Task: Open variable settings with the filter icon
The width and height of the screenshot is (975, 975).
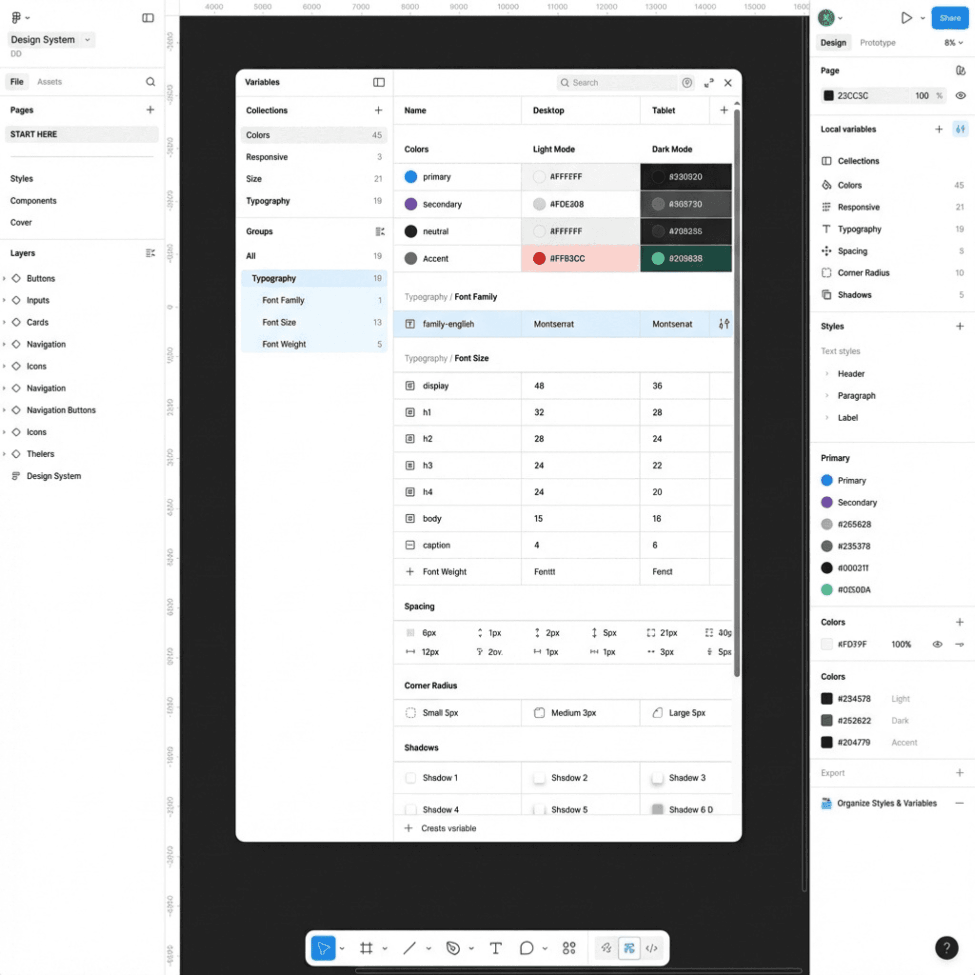Action: click(960, 129)
